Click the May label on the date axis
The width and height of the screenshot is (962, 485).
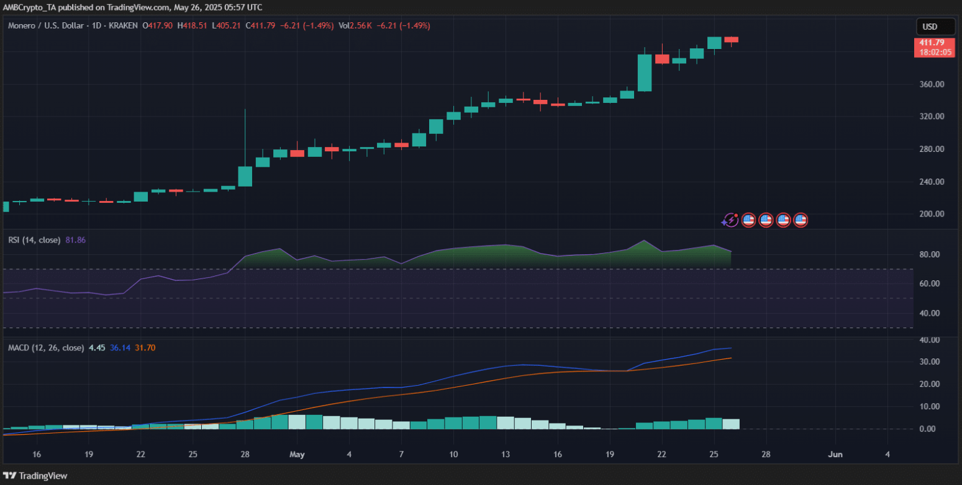296,454
